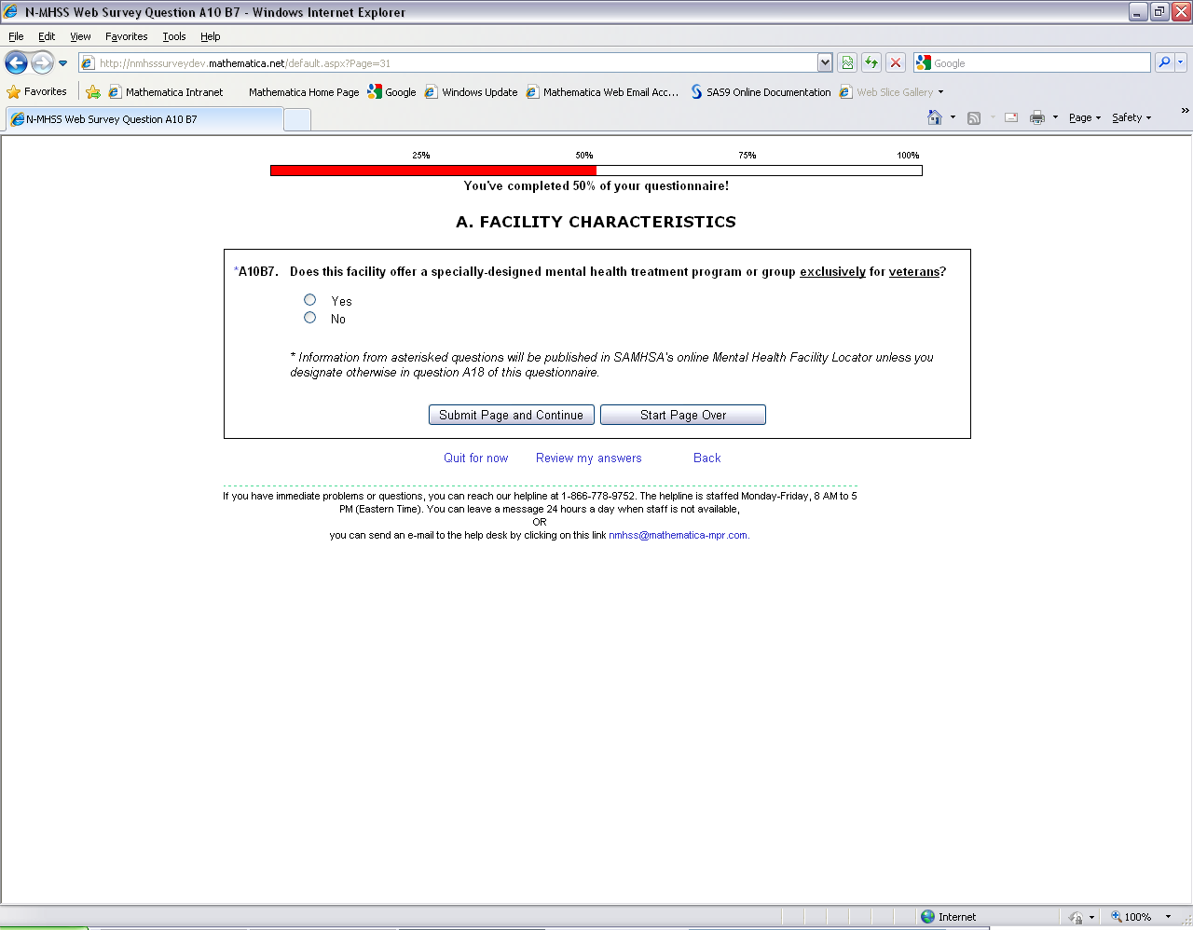
Task: Click Submit Page and Continue
Action: pyautogui.click(x=511, y=415)
